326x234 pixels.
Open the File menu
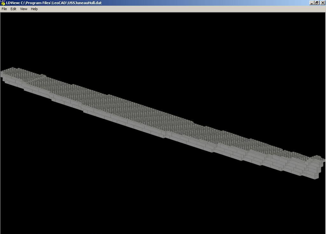(4, 9)
